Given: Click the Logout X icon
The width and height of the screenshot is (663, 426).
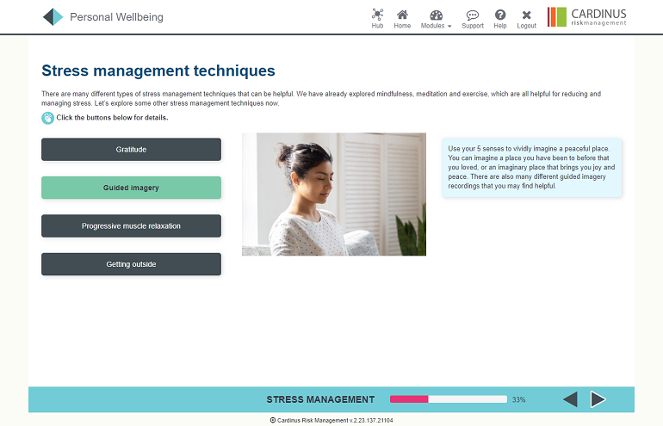Looking at the screenshot, I should [526, 20].
